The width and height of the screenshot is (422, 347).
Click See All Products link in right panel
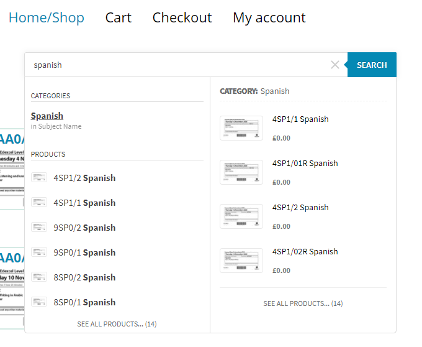(x=303, y=303)
